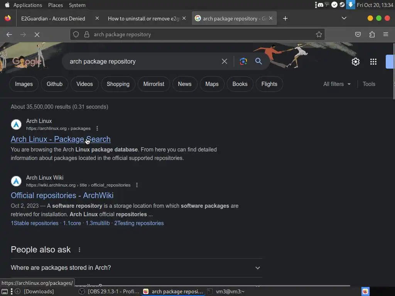The height and width of the screenshot is (296, 395).
Task: Click the tracking protection shield icon
Action: (76, 34)
